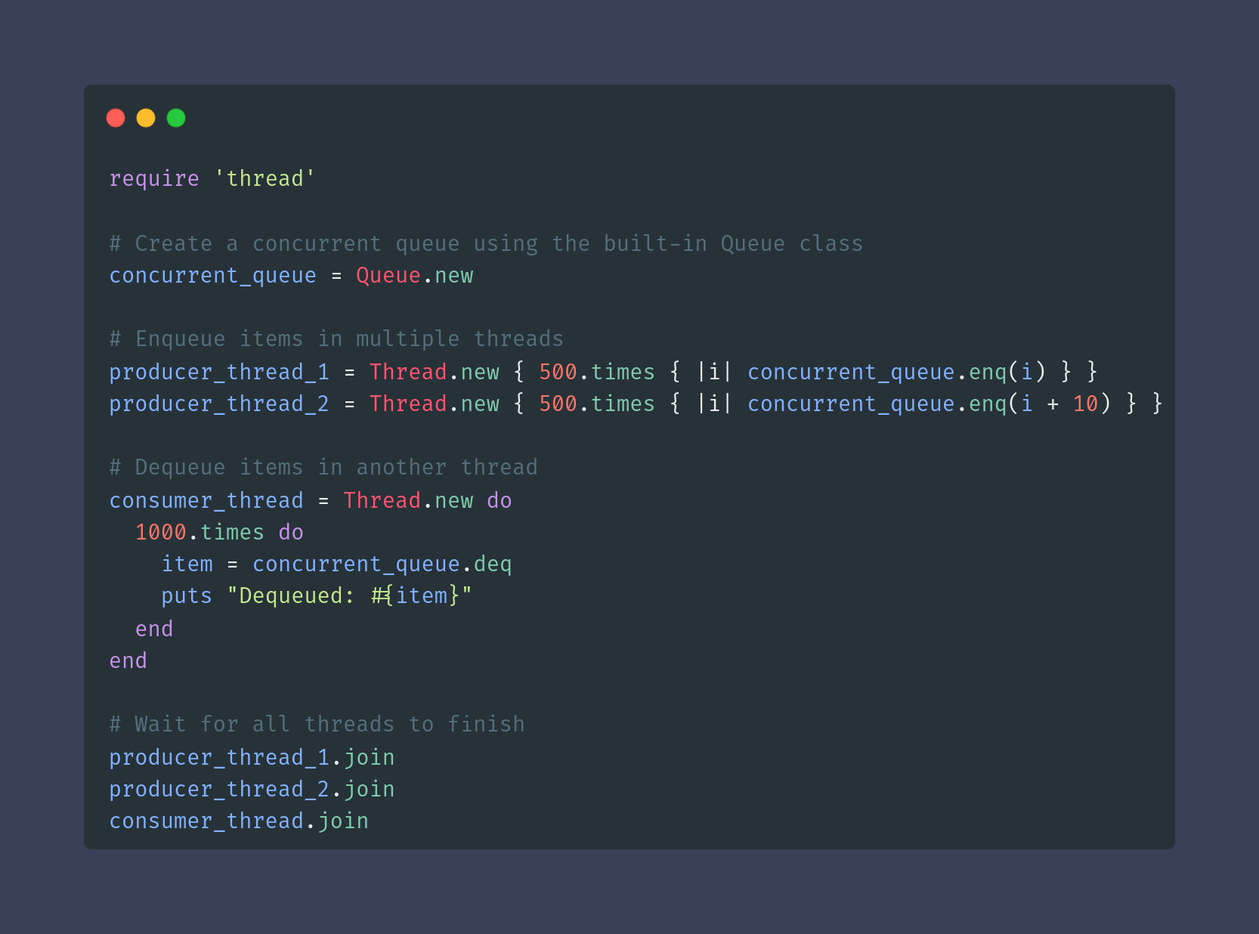Click the comment "# Create a concurrent queue using the built-in Queue class"

click(x=486, y=243)
